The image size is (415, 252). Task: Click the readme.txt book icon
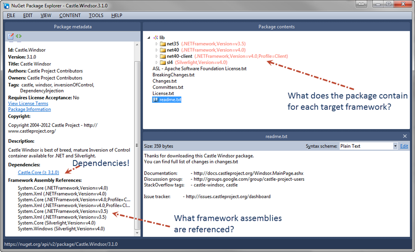click(156, 100)
